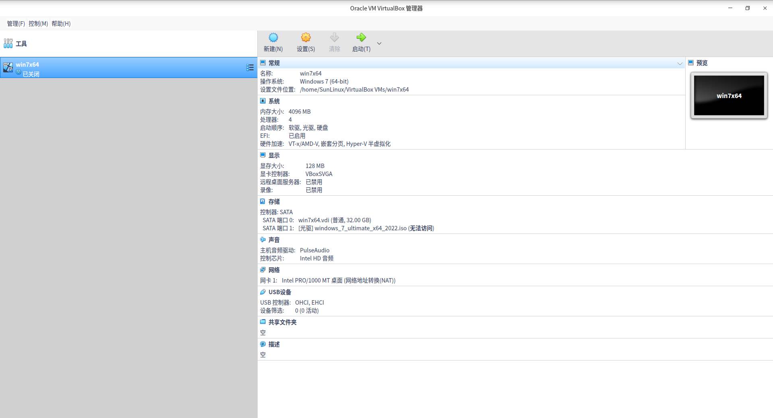
Task: Click the 0 (0 活动) device filters value
Action: (x=307, y=311)
